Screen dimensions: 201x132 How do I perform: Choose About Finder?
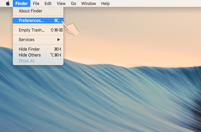[38, 11]
